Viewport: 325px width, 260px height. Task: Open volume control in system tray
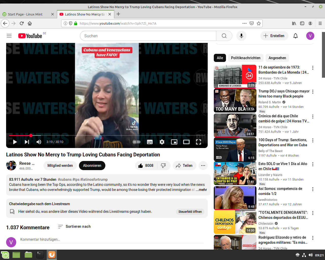311,255
